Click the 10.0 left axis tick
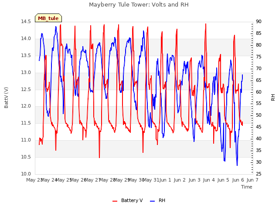The height and width of the screenshot is (209, 279). [26, 174]
